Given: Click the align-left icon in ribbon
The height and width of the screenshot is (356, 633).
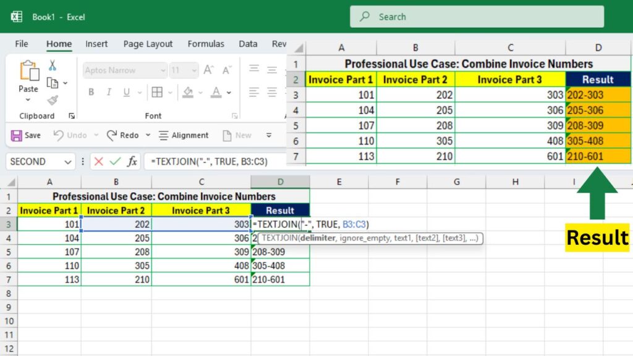Looking at the screenshot, I should pos(254,92).
